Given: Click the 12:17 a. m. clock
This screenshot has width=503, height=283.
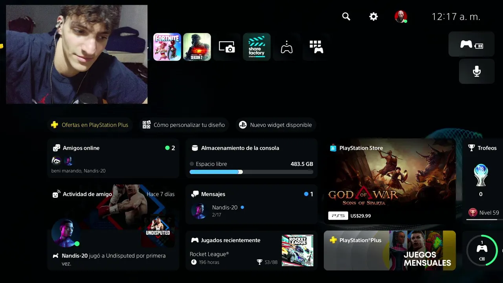Looking at the screenshot, I should click(456, 17).
